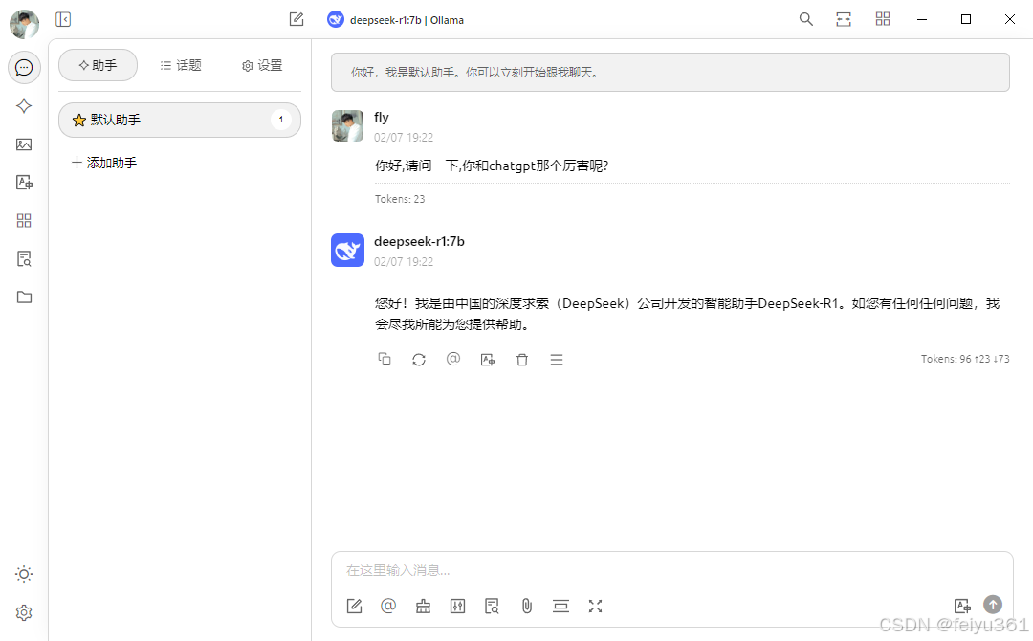Edit the default assistant prompt banner
The width and height of the screenshot is (1033, 641).
670,73
